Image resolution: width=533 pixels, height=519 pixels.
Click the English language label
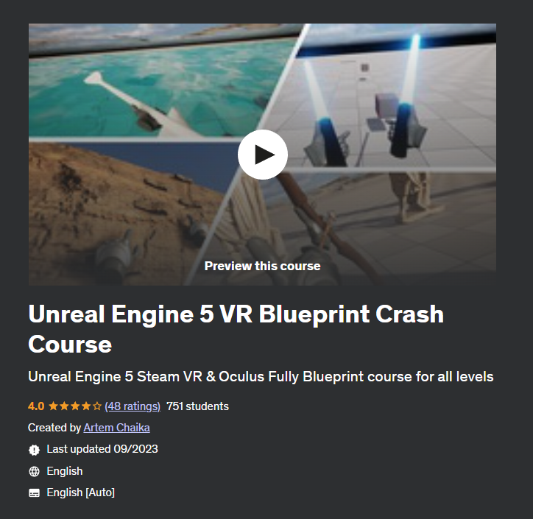[65, 471]
